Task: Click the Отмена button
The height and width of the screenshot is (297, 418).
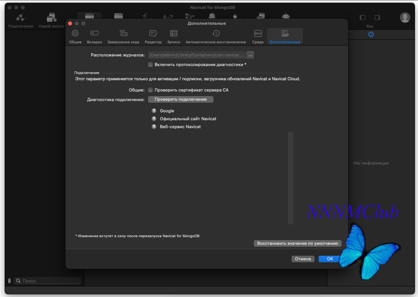Action: tap(303, 259)
